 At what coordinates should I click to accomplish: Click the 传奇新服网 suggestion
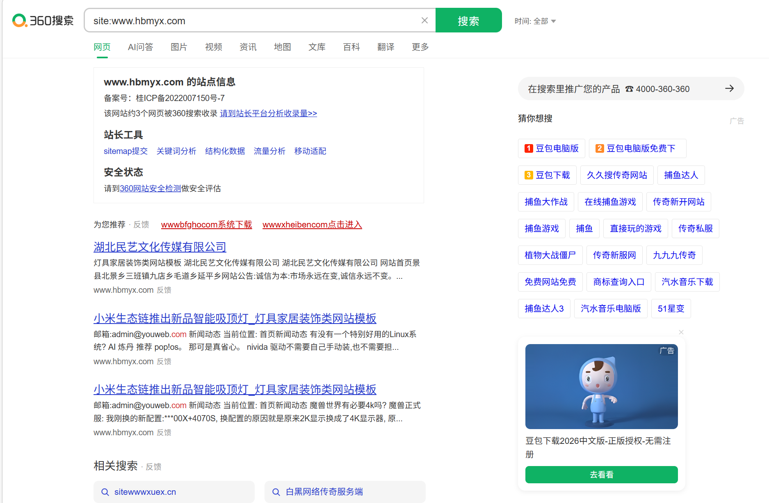(x=614, y=255)
